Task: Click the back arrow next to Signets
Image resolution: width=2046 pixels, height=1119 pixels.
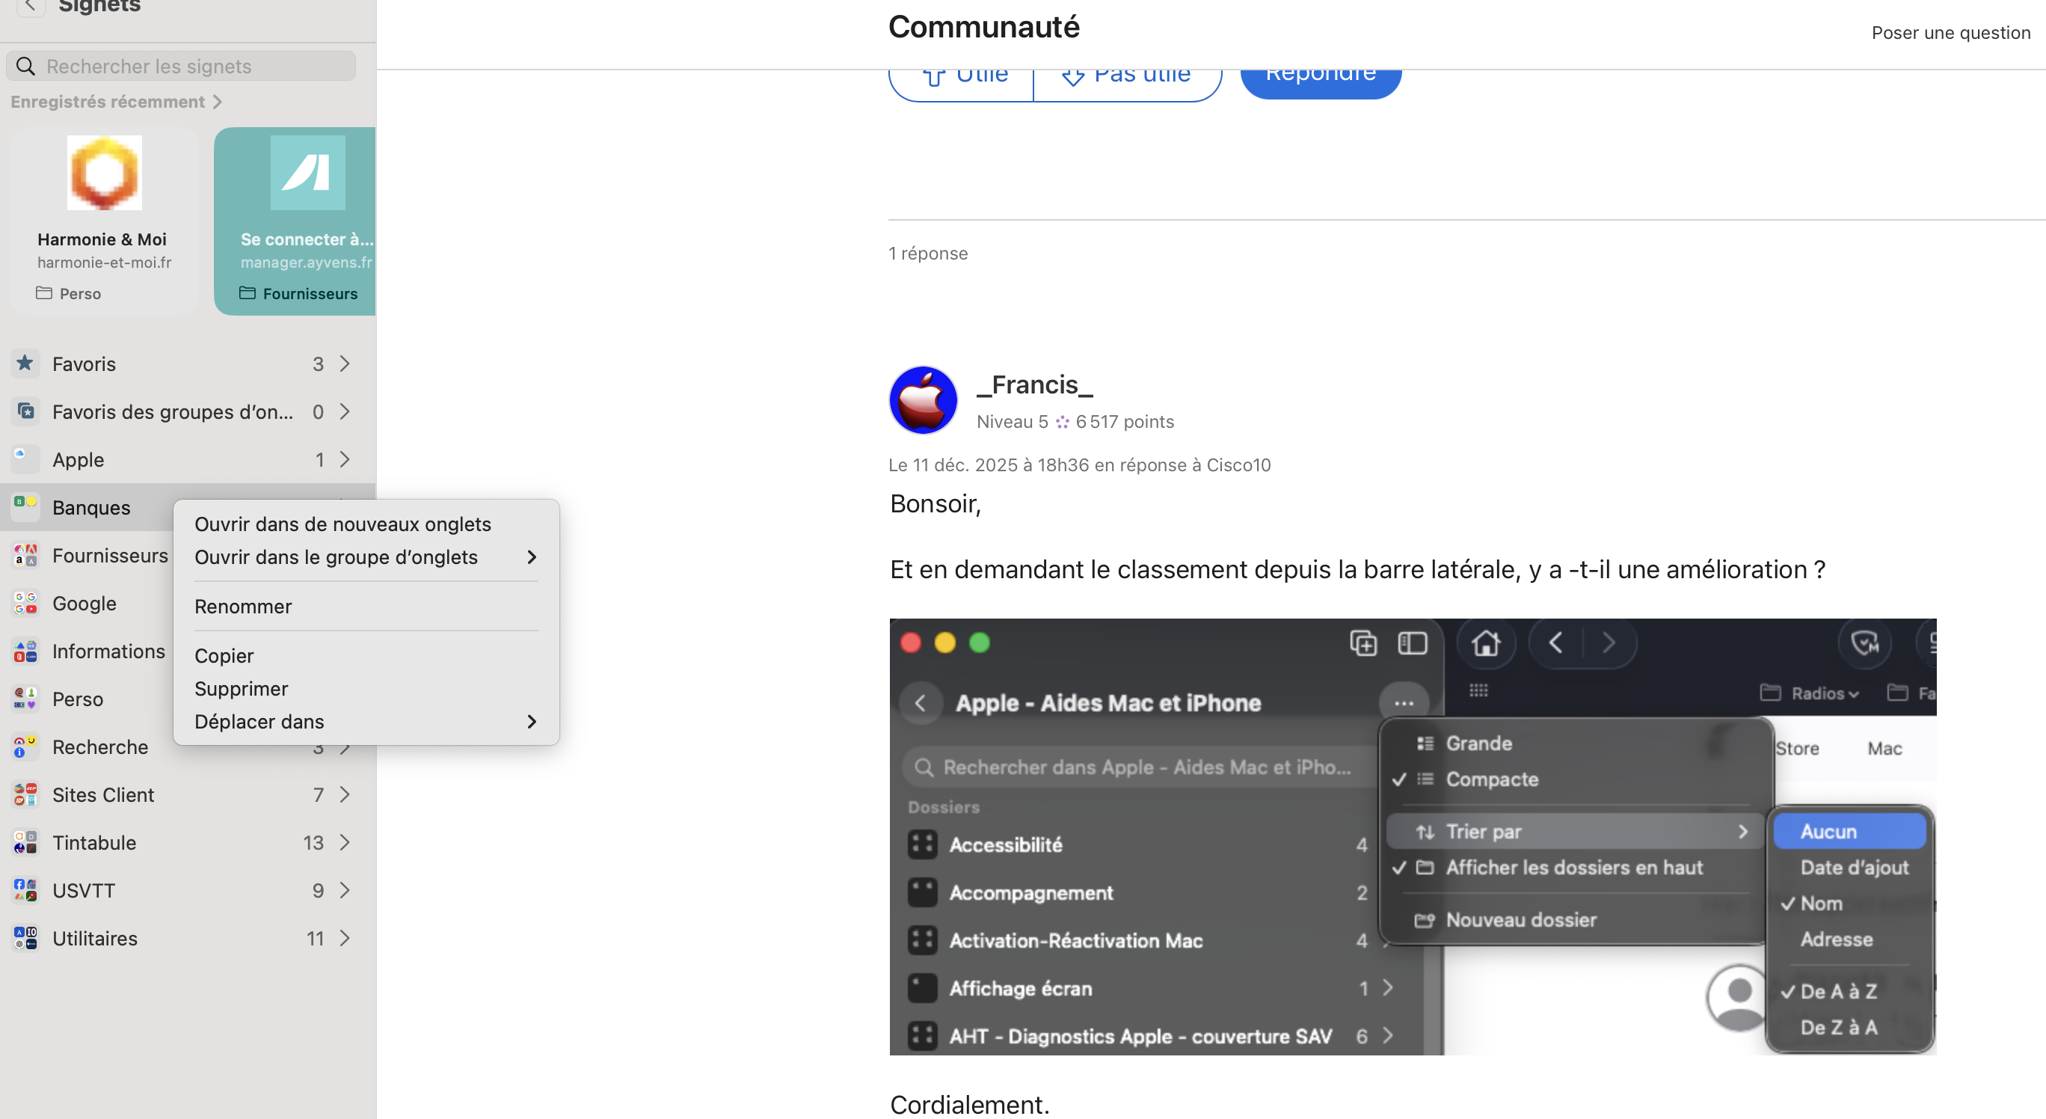Action: (30, 6)
